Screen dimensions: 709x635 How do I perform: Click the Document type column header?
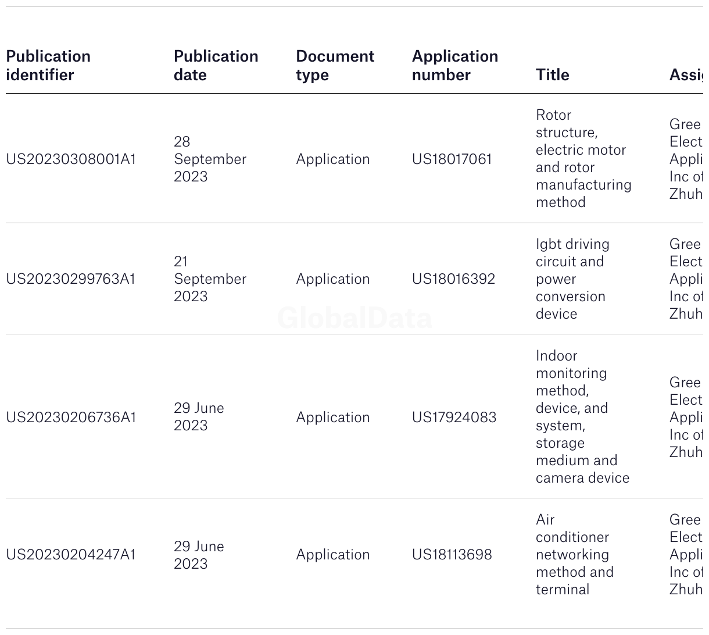click(x=335, y=66)
